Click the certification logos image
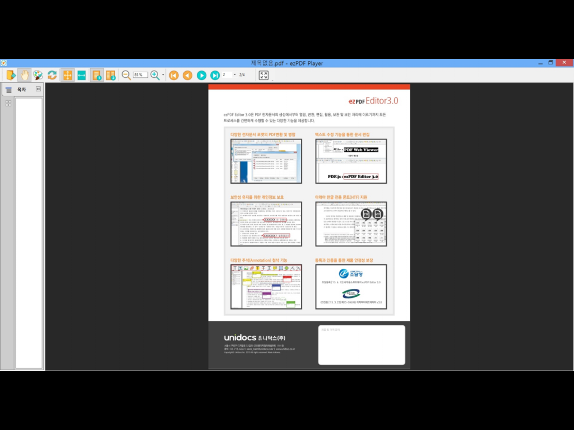This screenshot has width=574, height=430. tap(351, 287)
